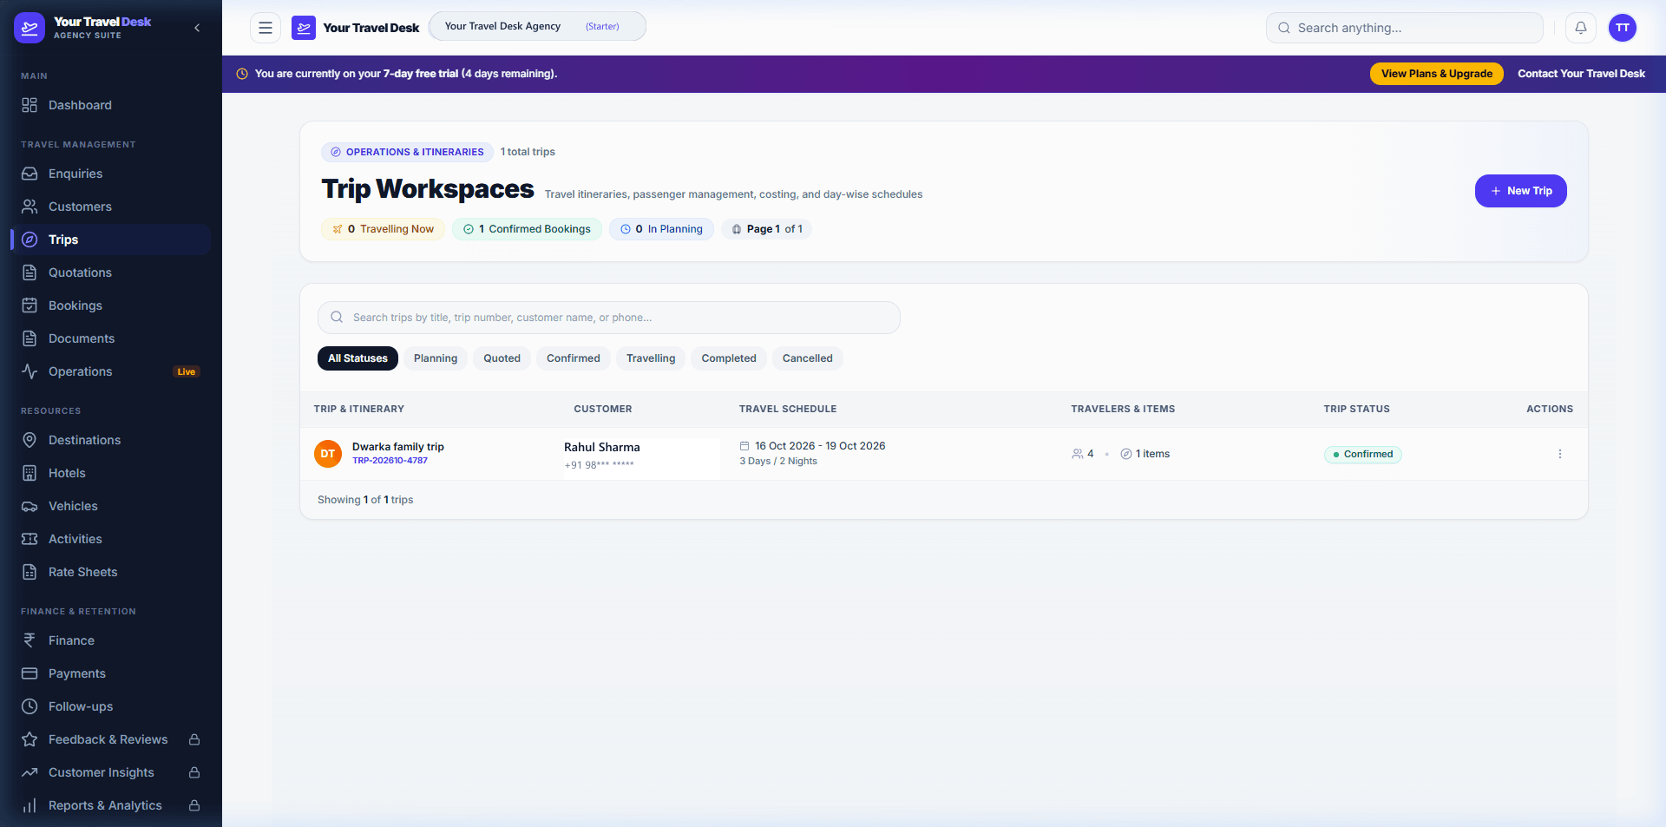Open the Bookings calendar icon
The width and height of the screenshot is (1666, 827).
pyautogui.click(x=30, y=305)
